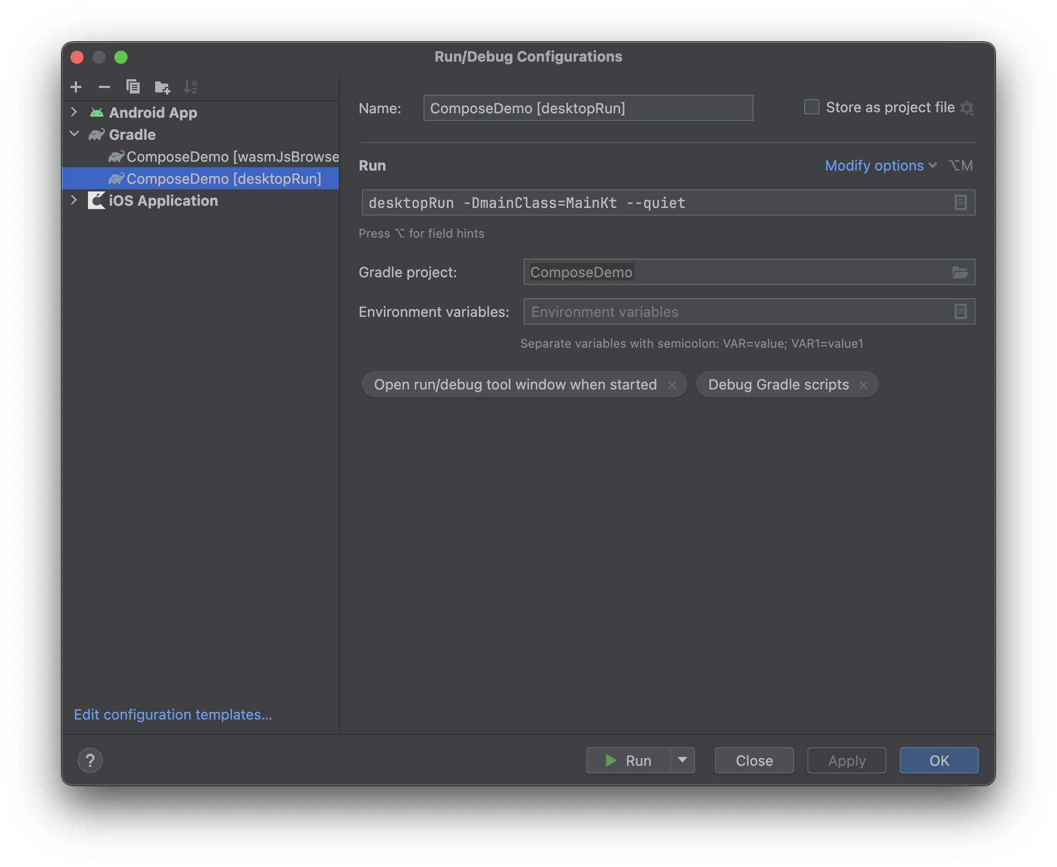Image resolution: width=1057 pixels, height=867 pixels.
Task: Open the Modify options menu
Action: click(x=880, y=166)
